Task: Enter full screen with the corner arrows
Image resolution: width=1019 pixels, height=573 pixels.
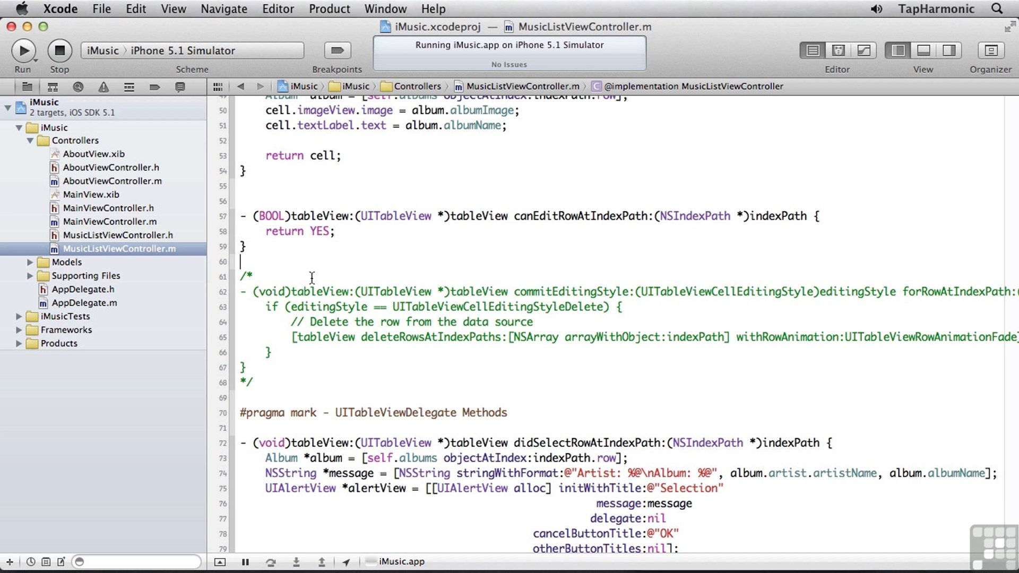Action: tap(1009, 27)
